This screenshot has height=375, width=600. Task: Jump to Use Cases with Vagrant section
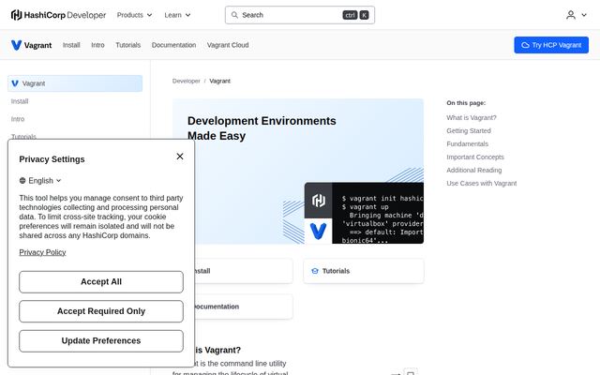(481, 184)
